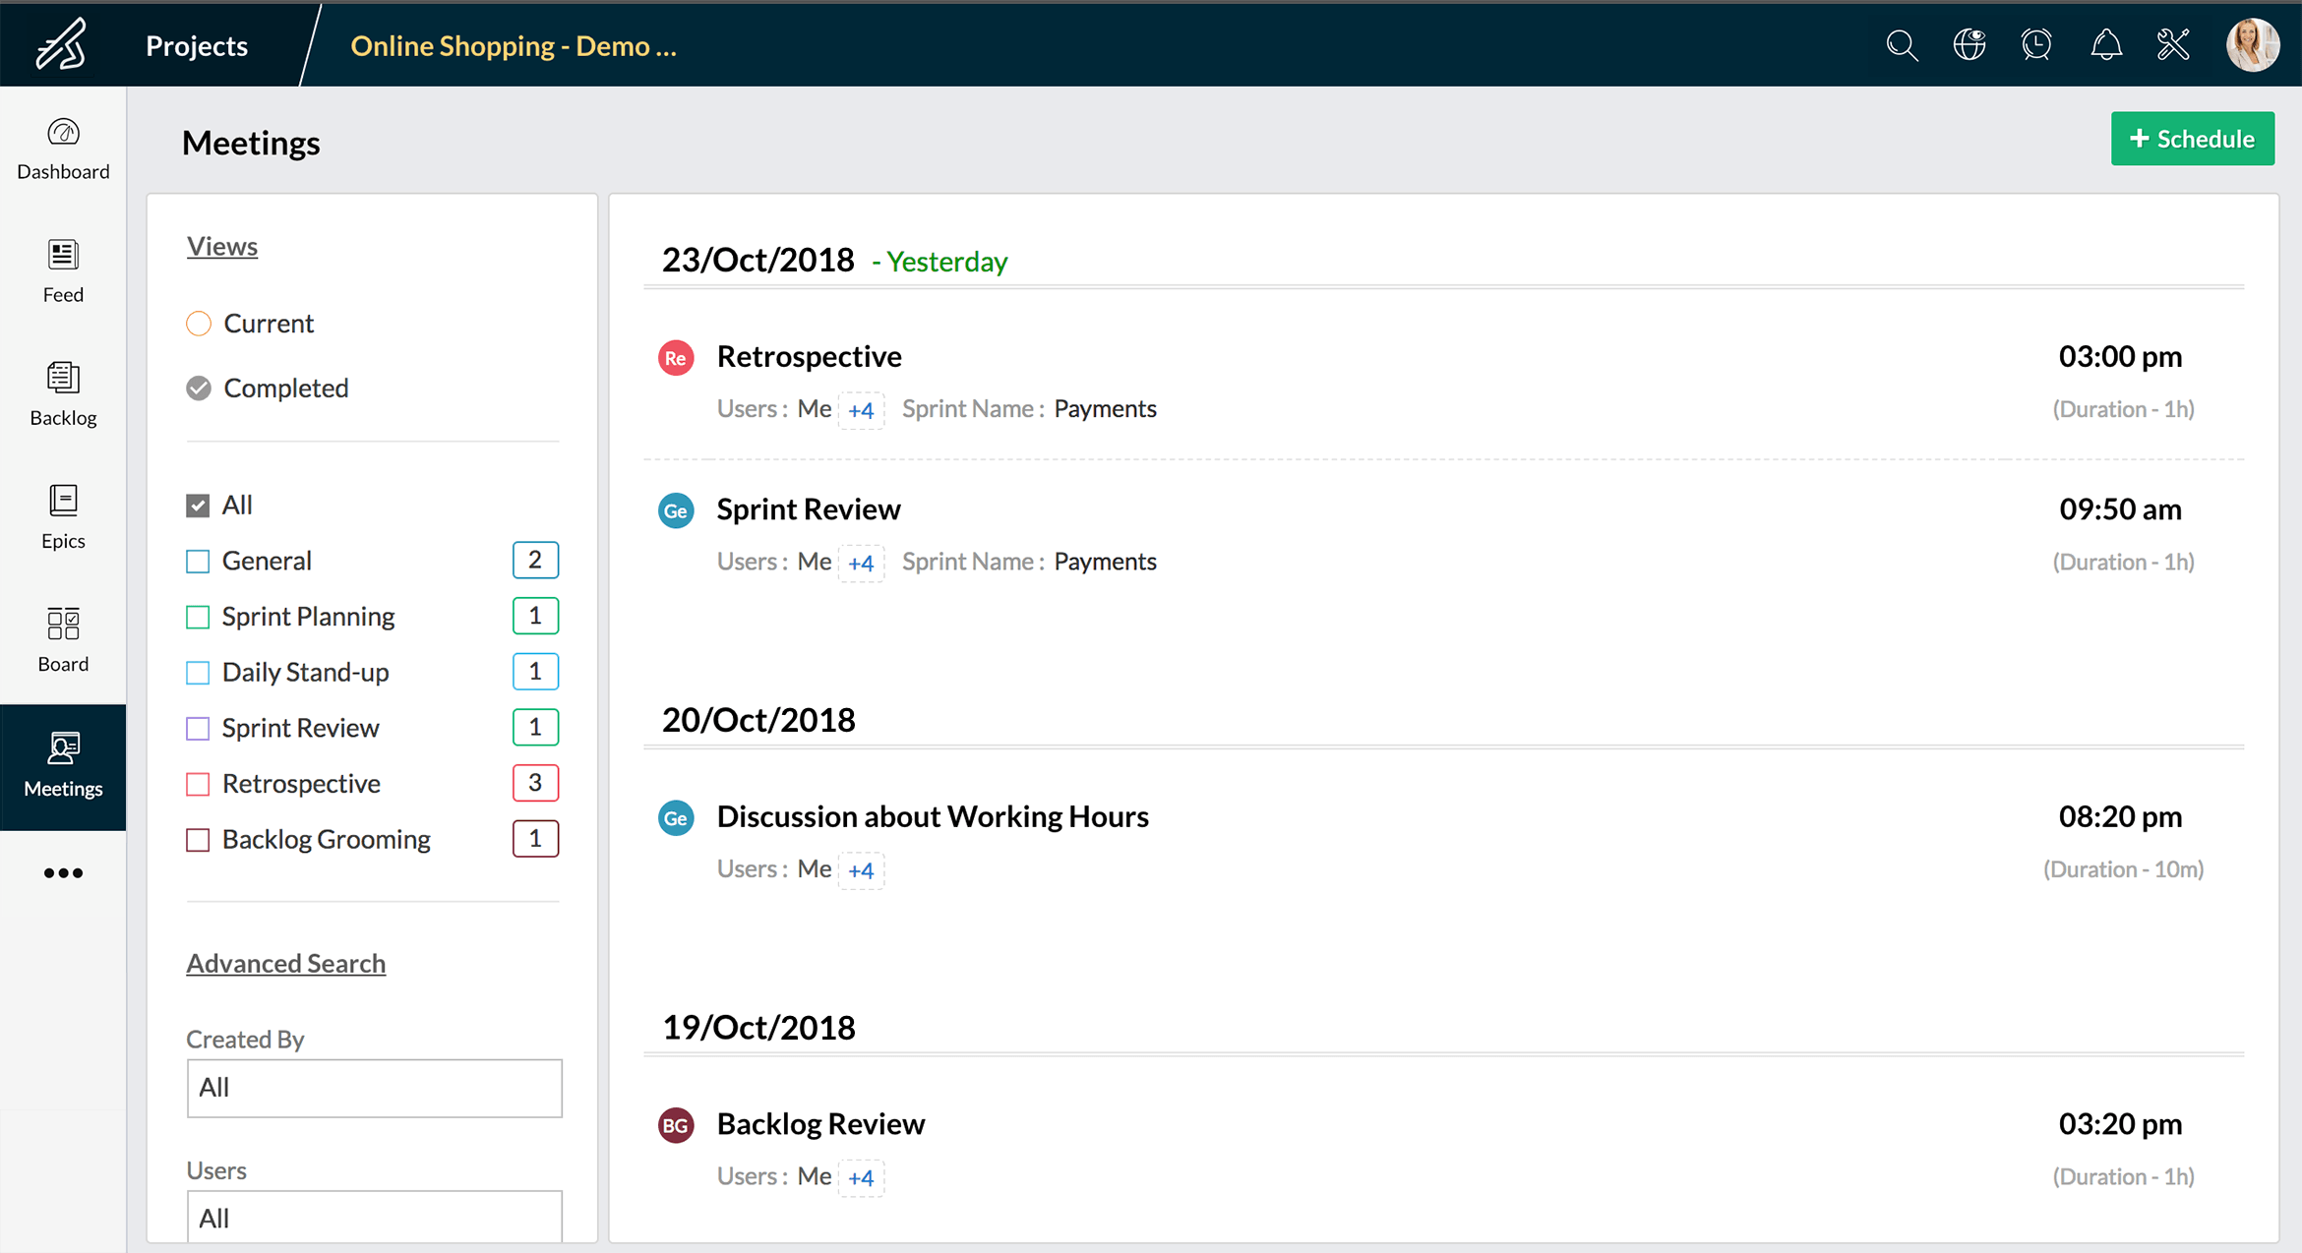Click the Duration - 10m label

coord(2123,869)
